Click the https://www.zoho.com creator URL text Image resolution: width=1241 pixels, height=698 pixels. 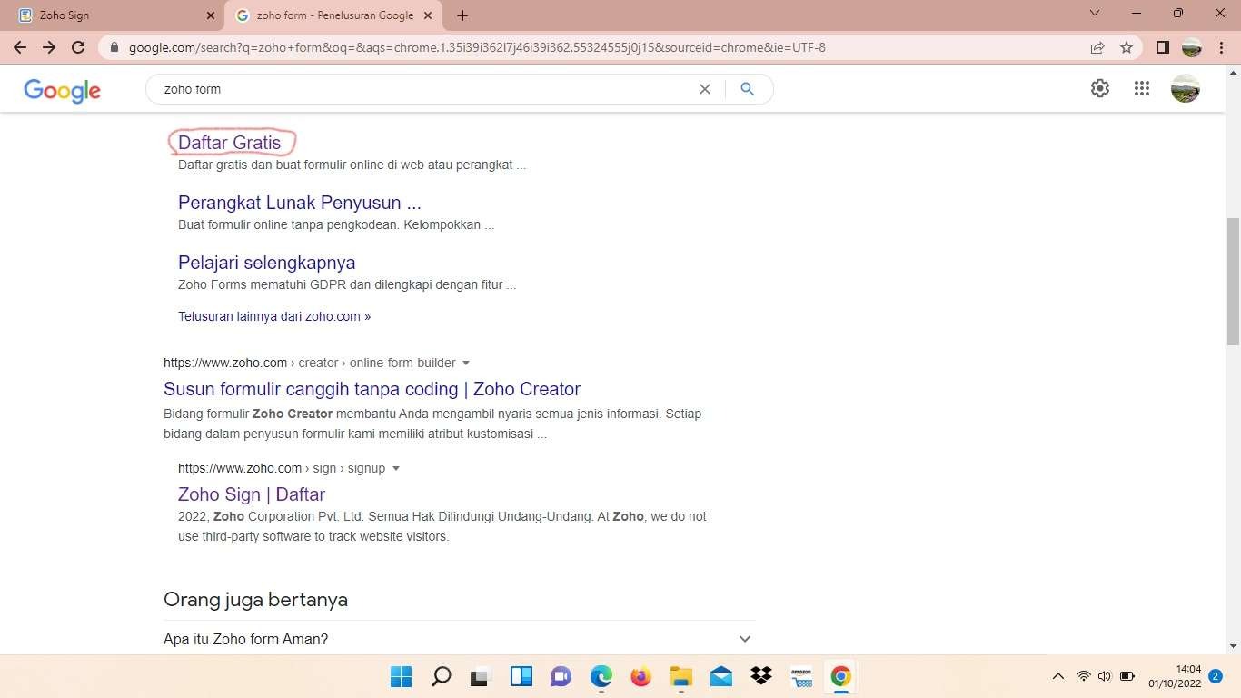[x=310, y=363]
